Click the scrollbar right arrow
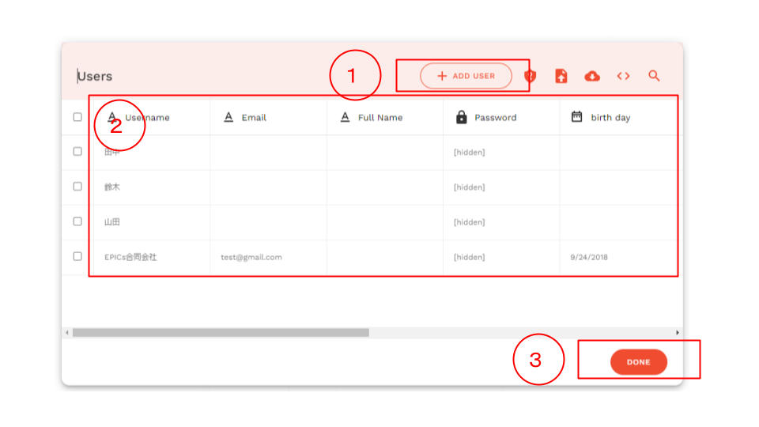Image resolution: width=759 pixels, height=427 pixels. pyautogui.click(x=678, y=333)
